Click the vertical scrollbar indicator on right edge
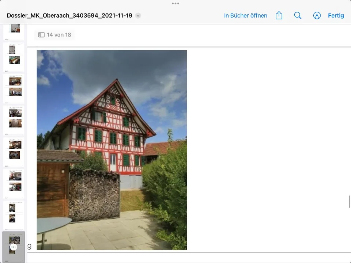The width and height of the screenshot is (351, 263). click(349, 202)
